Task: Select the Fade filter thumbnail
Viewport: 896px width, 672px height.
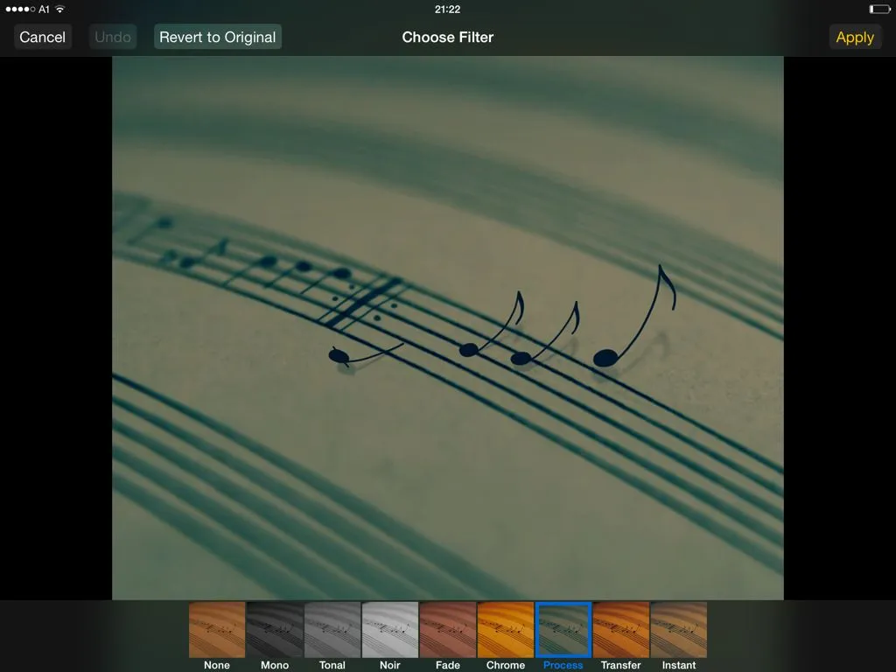Action: pos(448,630)
